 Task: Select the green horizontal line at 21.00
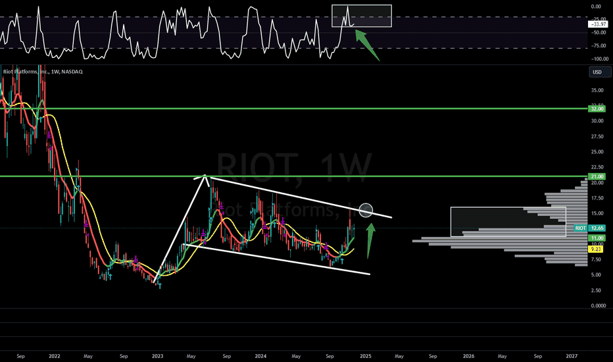(293, 176)
